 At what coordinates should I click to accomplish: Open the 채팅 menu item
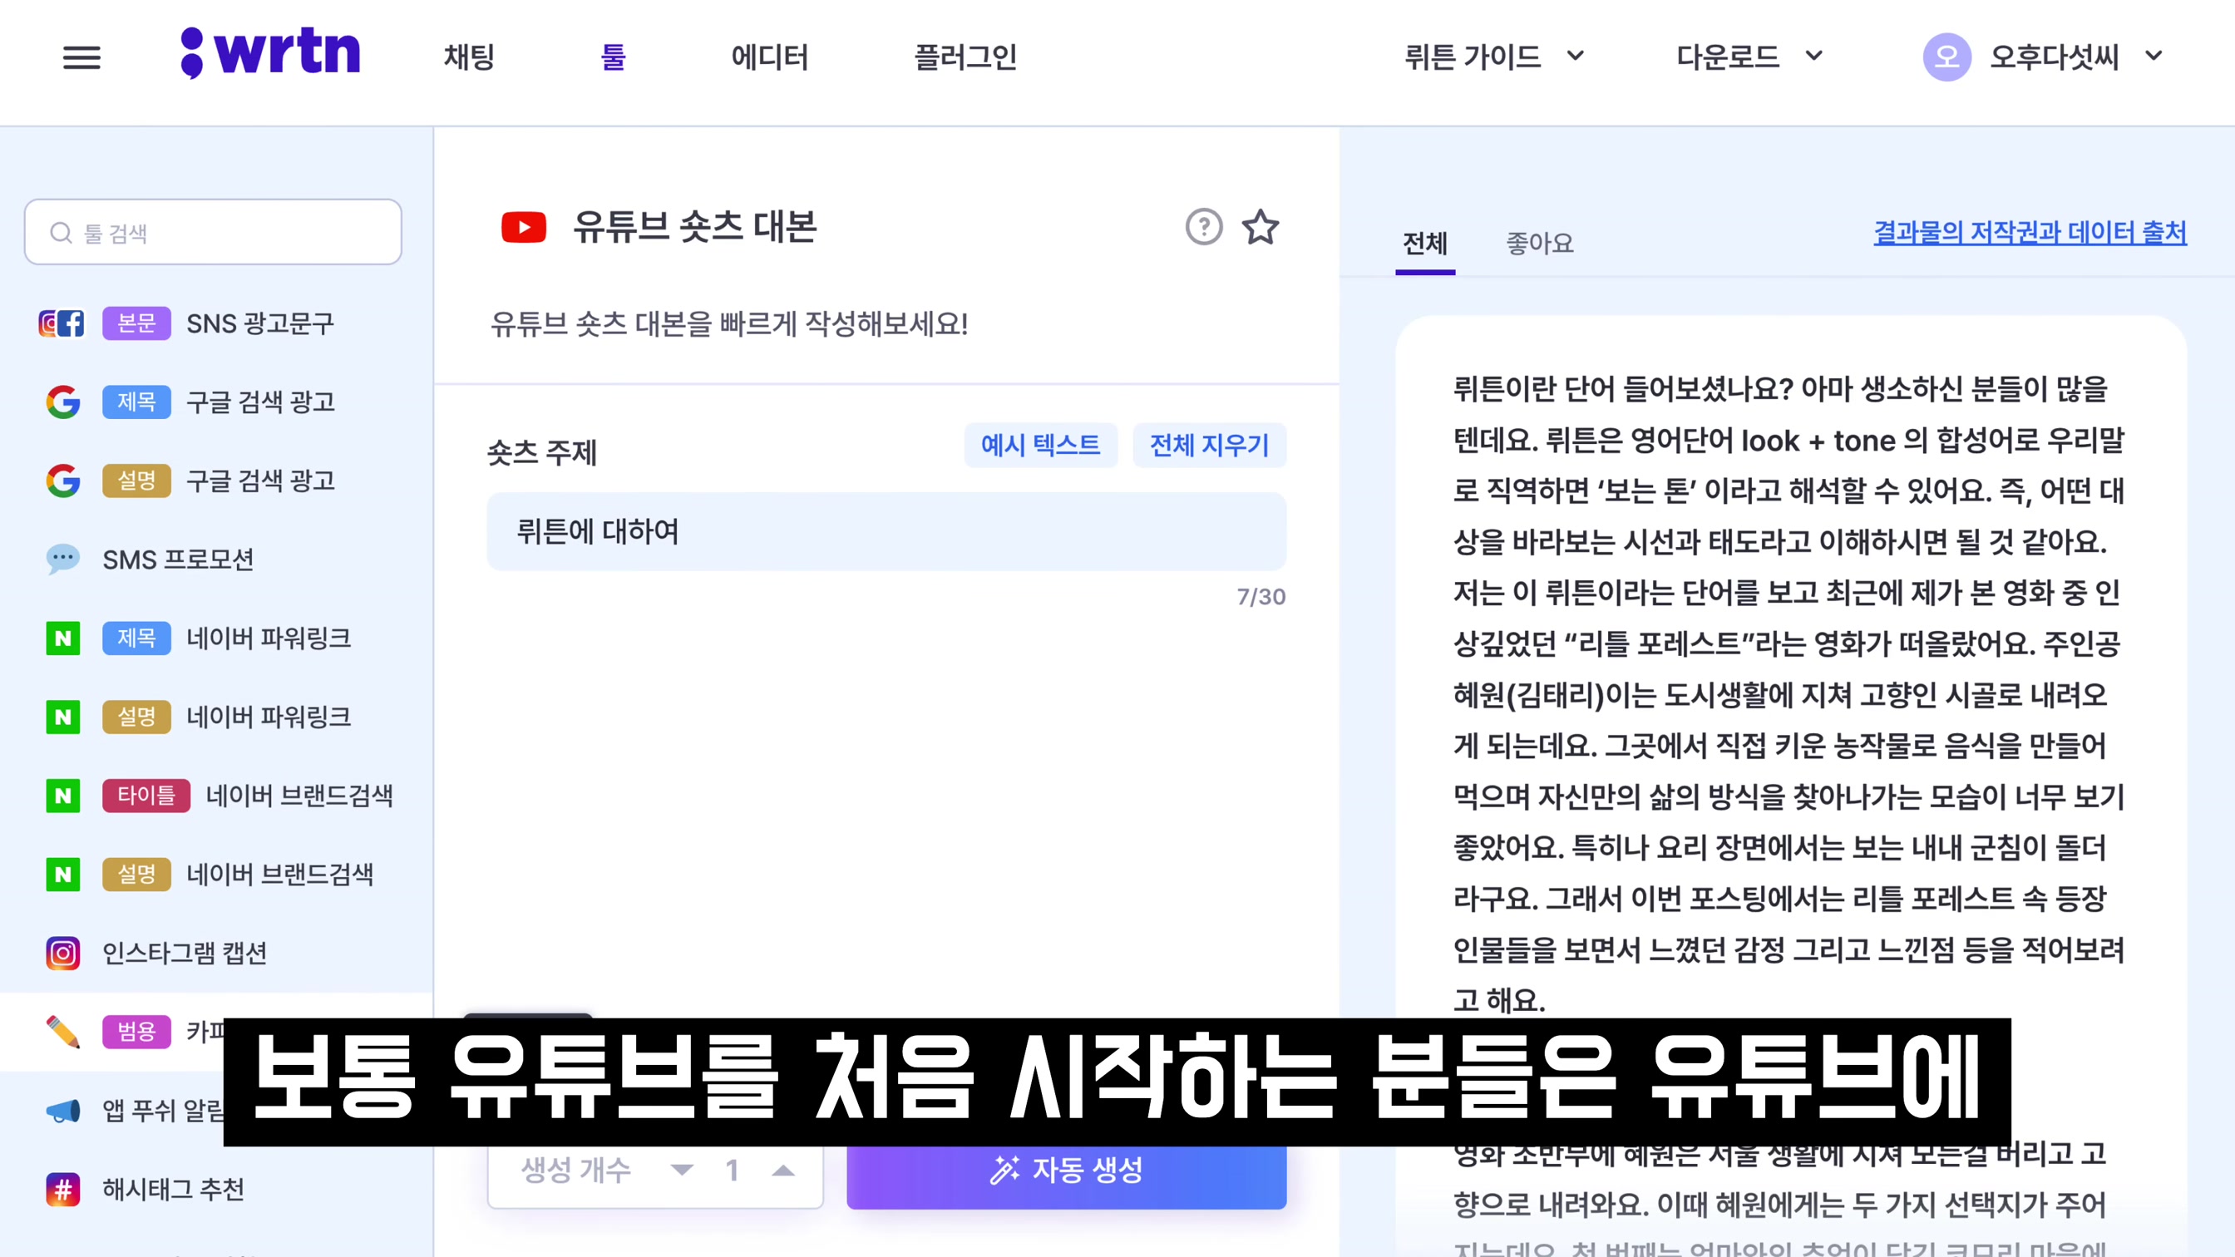[470, 57]
